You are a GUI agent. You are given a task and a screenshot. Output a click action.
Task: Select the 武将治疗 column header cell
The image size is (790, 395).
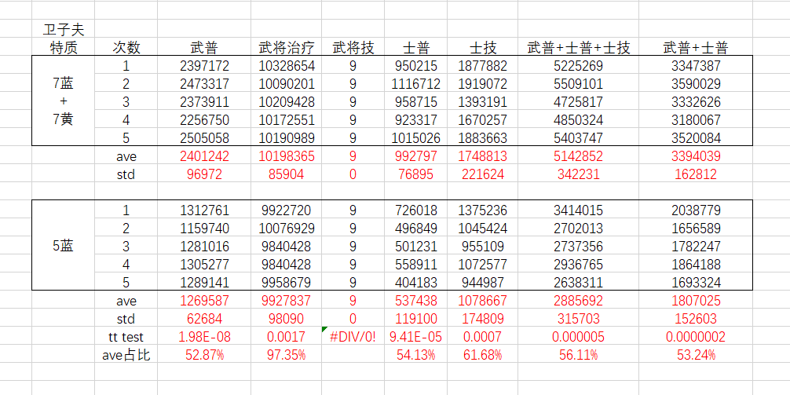pos(287,48)
